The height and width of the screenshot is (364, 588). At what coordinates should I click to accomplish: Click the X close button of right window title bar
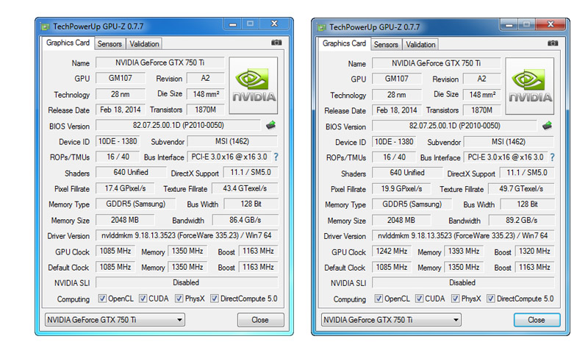(551, 24)
